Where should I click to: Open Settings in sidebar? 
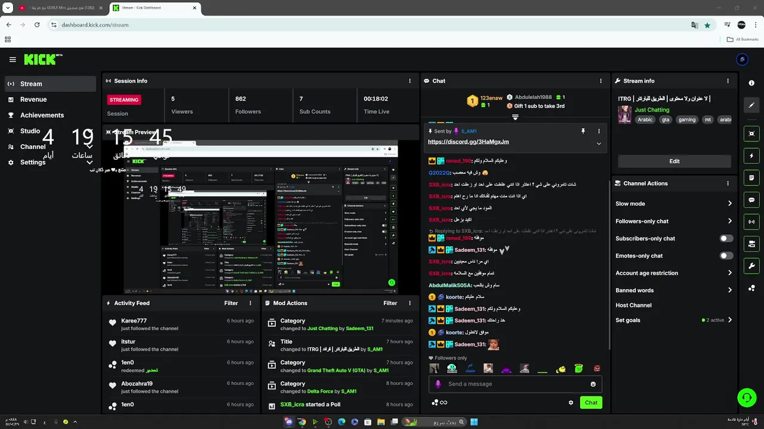pyautogui.click(x=50, y=162)
